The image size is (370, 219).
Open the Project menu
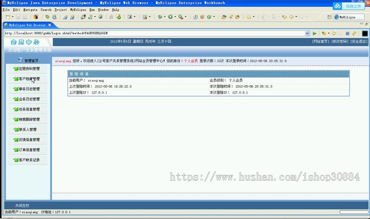click(61, 10)
